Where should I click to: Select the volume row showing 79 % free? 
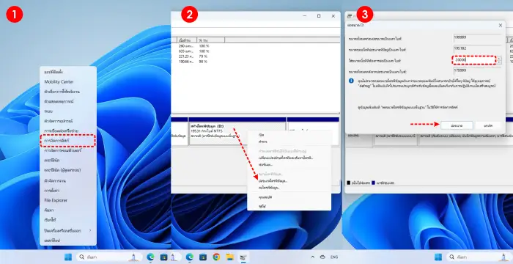pos(194,56)
